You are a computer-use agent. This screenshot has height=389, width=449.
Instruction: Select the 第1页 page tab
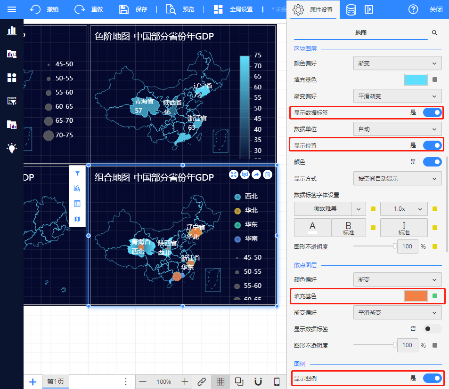(x=56, y=381)
